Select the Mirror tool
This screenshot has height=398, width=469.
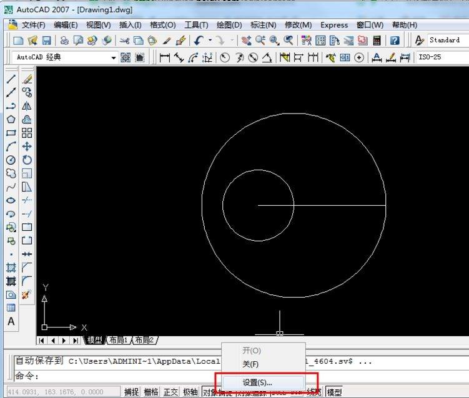coord(27,106)
